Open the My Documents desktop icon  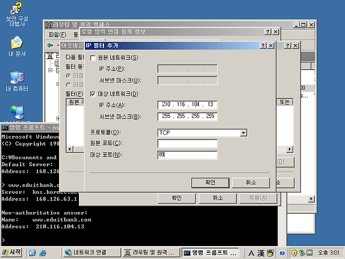[17, 46]
